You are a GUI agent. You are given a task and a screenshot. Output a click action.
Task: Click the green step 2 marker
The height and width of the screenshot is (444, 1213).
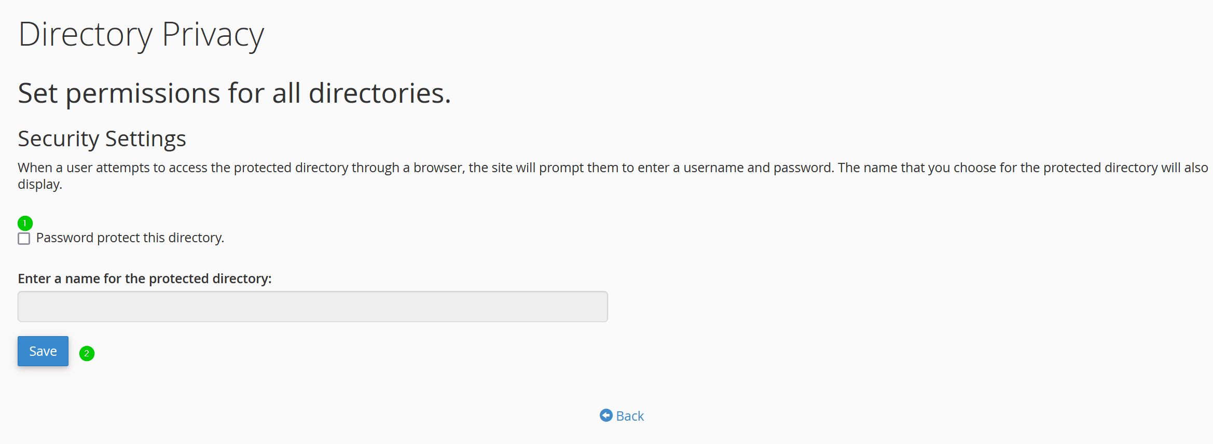click(87, 353)
